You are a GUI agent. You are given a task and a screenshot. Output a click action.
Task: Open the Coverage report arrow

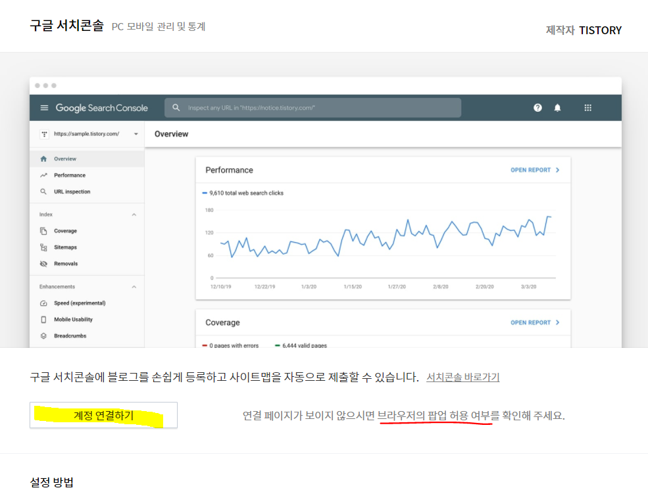click(557, 322)
